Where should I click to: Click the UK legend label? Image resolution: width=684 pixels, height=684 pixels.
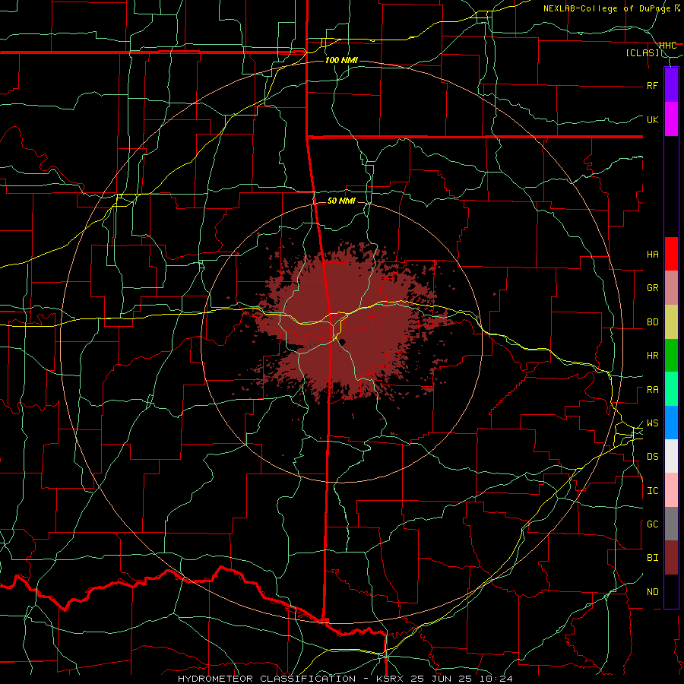tap(652, 119)
